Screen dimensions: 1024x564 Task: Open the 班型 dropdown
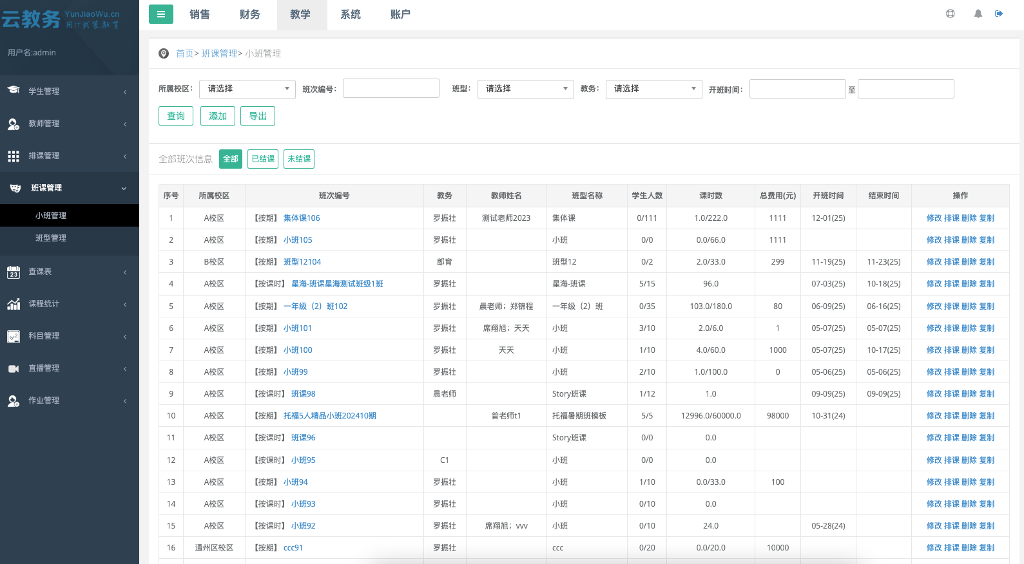(x=525, y=89)
